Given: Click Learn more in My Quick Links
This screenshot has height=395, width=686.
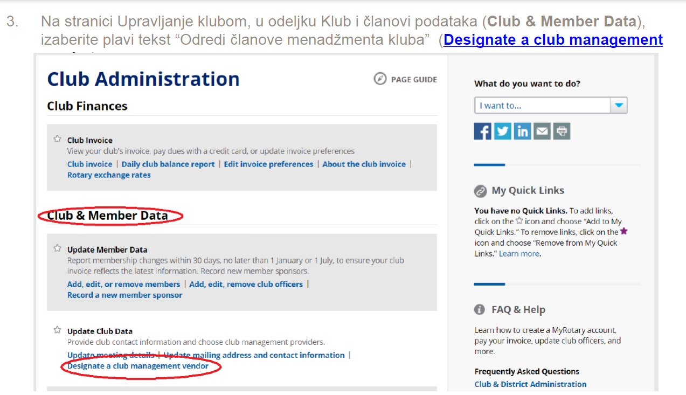Looking at the screenshot, I should tap(519, 254).
